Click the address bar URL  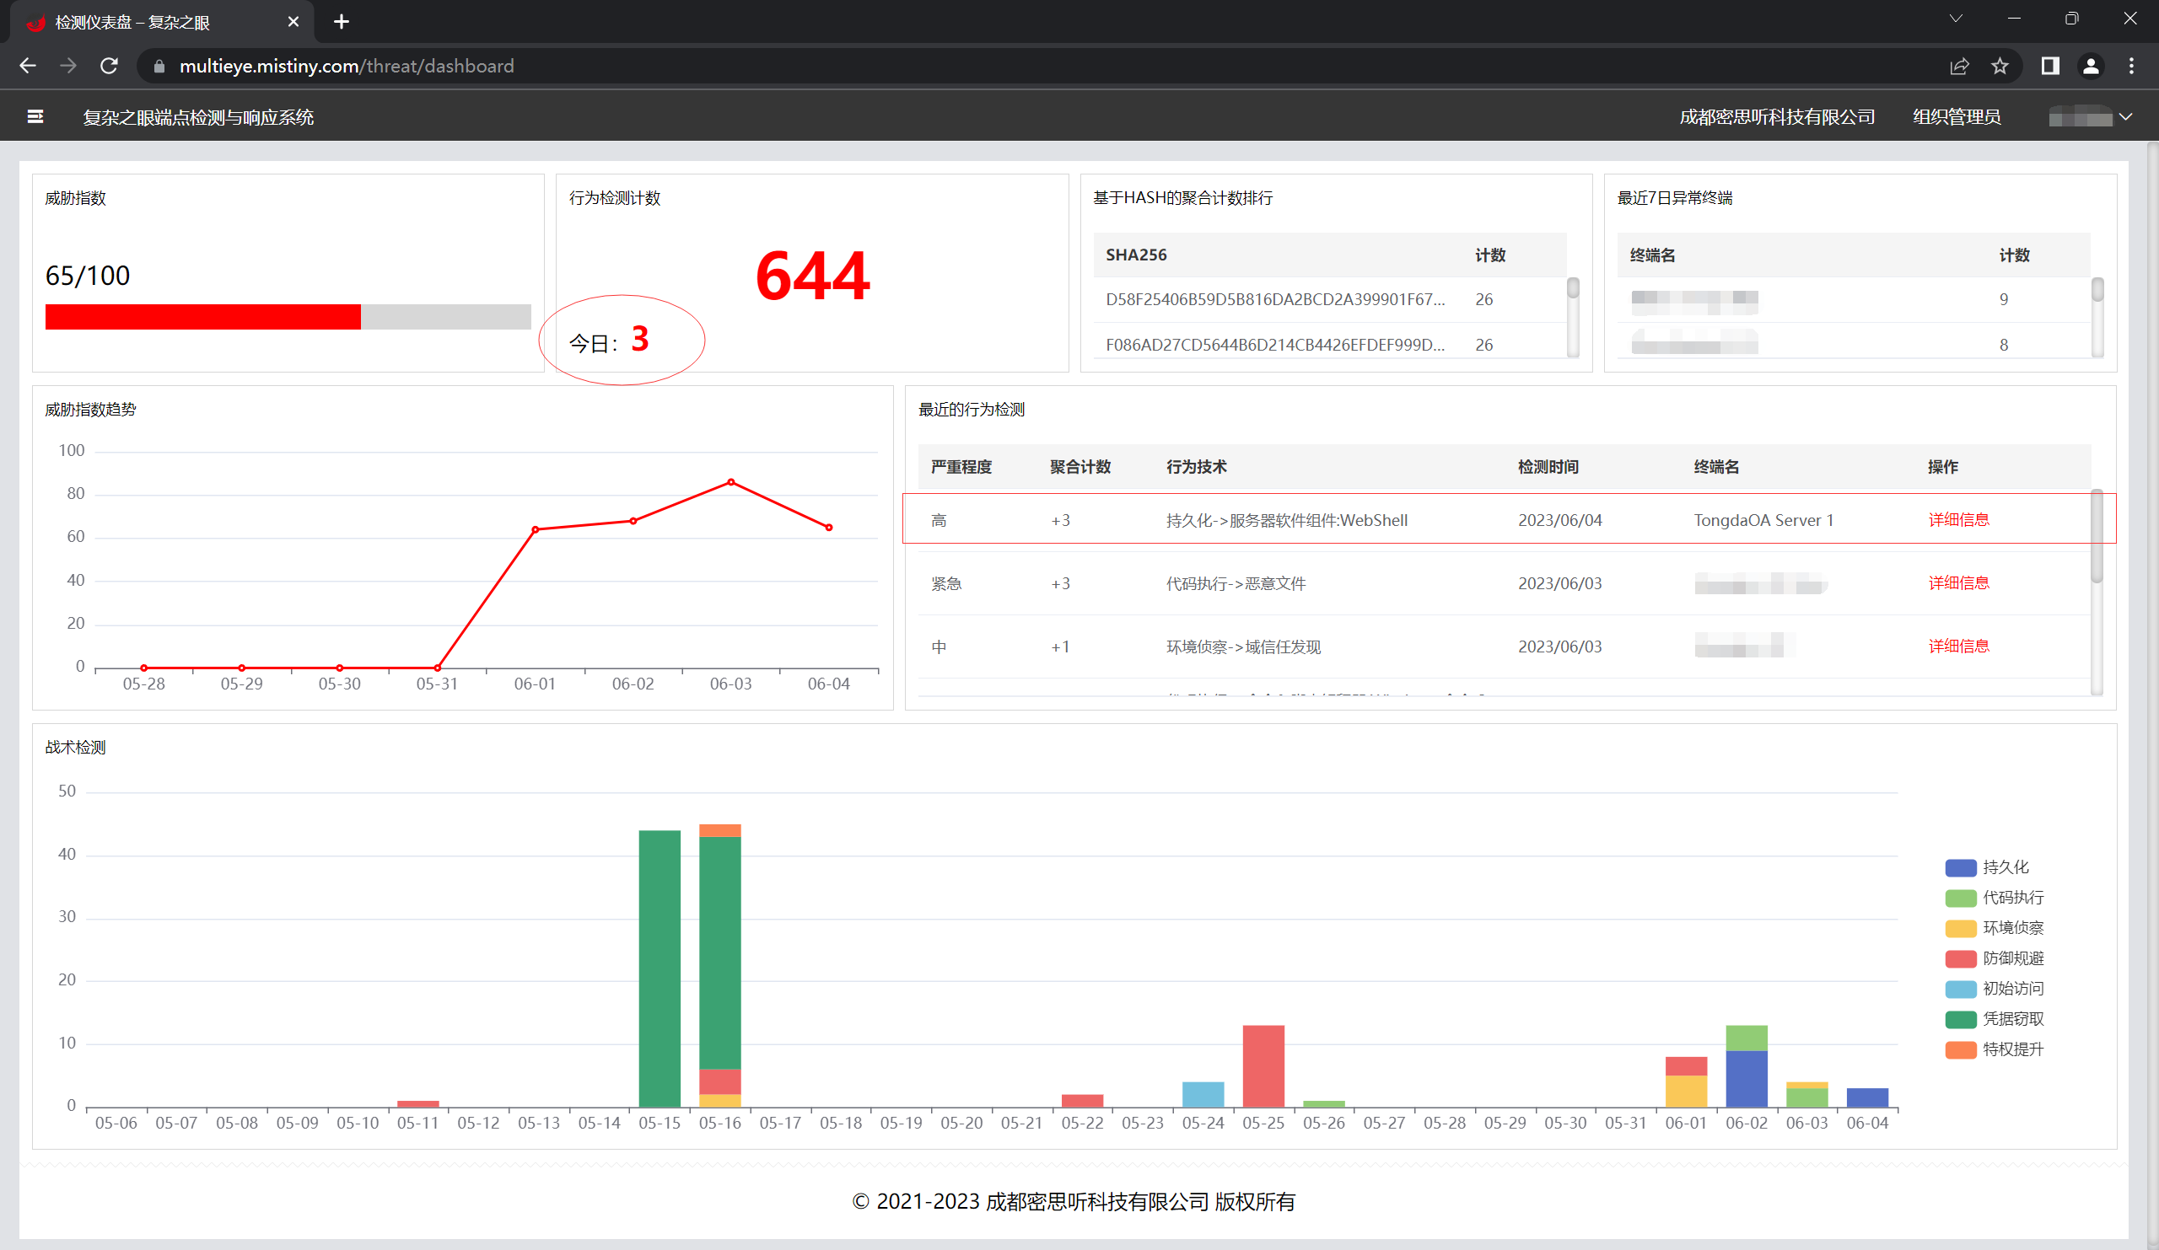pos(346,66)
